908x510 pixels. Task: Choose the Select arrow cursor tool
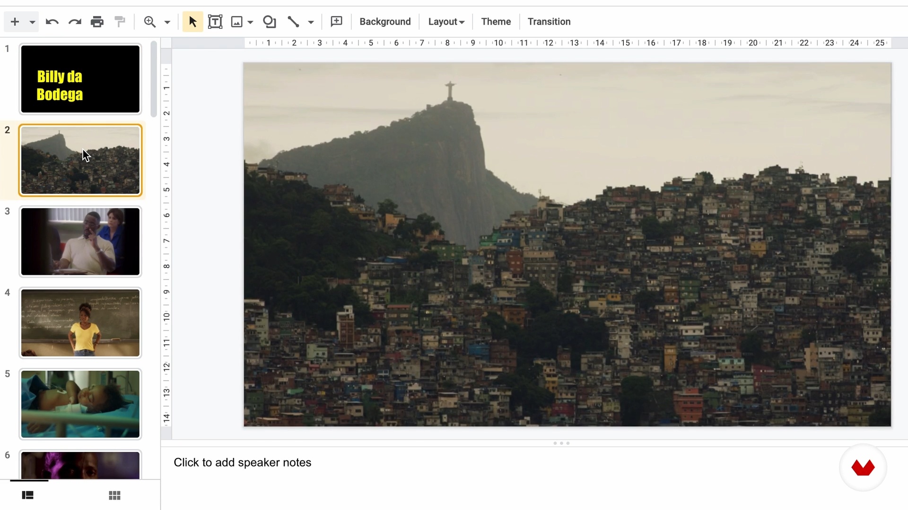point(192,22)
